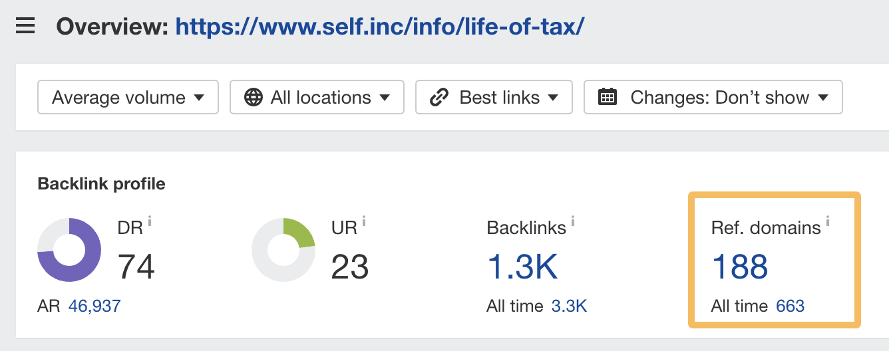Open the hamburger navigation menu
889x351 pixels.
[25, 27]
